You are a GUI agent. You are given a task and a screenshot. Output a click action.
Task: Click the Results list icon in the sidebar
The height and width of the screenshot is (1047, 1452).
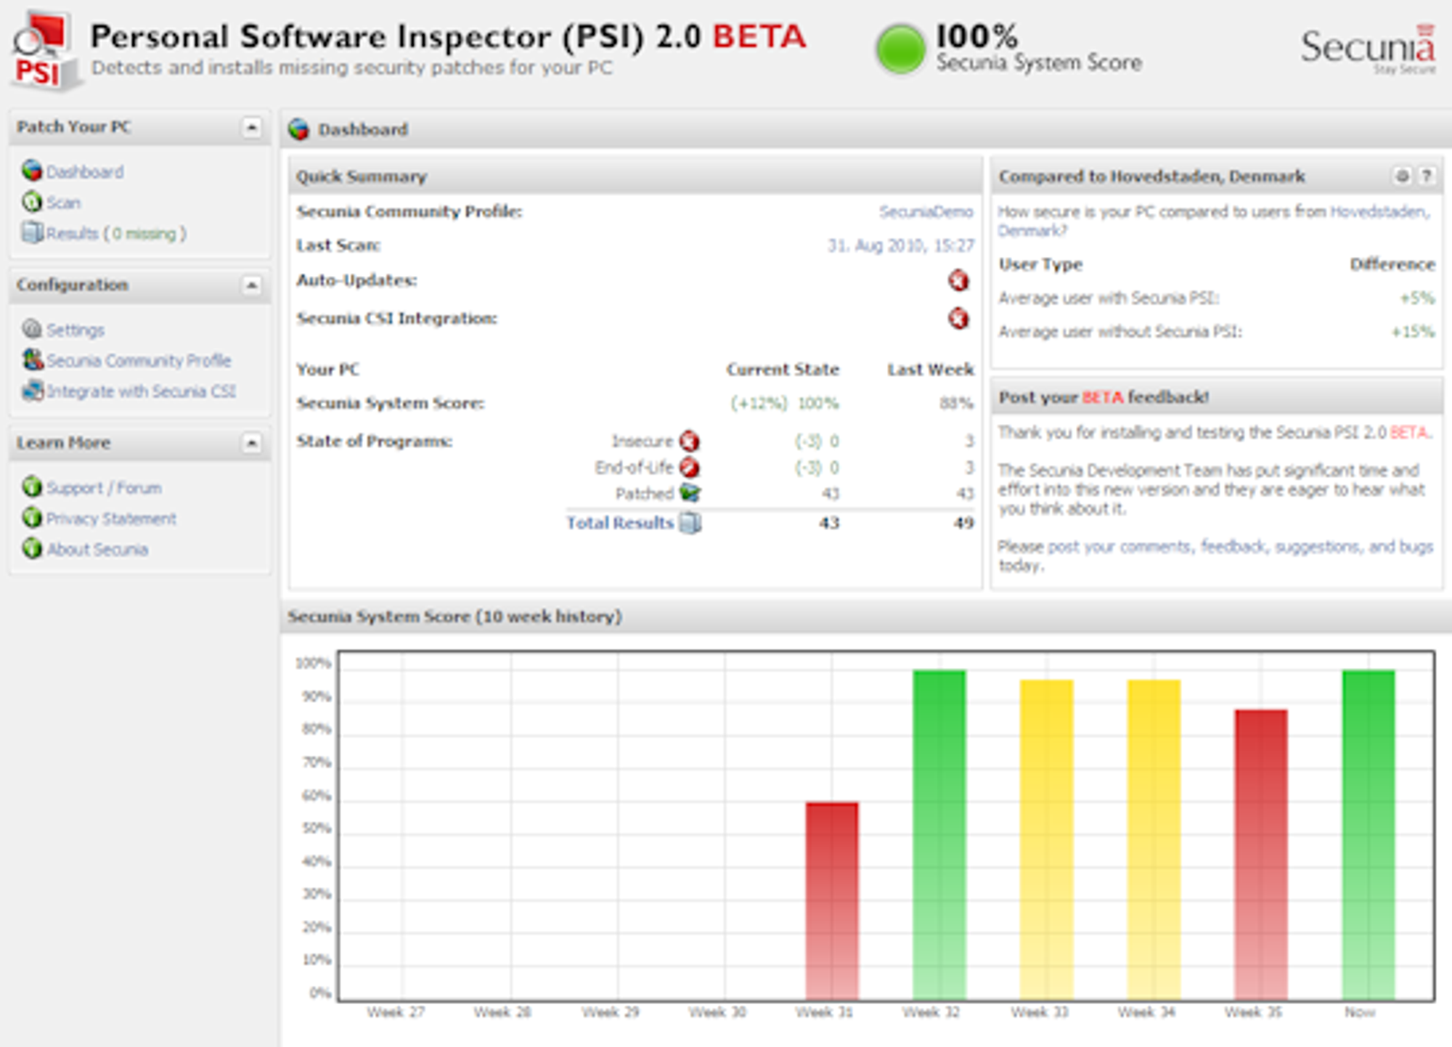click(32, 232)
